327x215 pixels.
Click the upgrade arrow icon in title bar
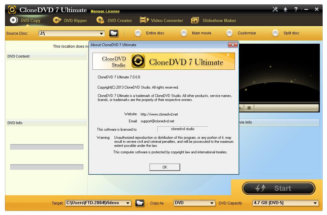click(x=285, y=9)
